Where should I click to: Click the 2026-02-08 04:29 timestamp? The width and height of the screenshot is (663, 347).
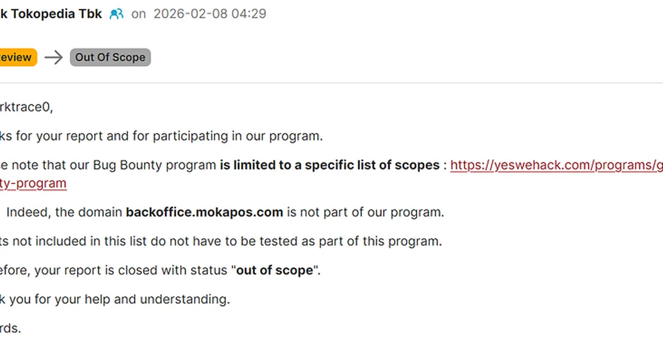(x=209, y=14)
